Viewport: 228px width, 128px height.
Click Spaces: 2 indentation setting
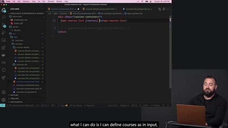click(x=124, y=105)
